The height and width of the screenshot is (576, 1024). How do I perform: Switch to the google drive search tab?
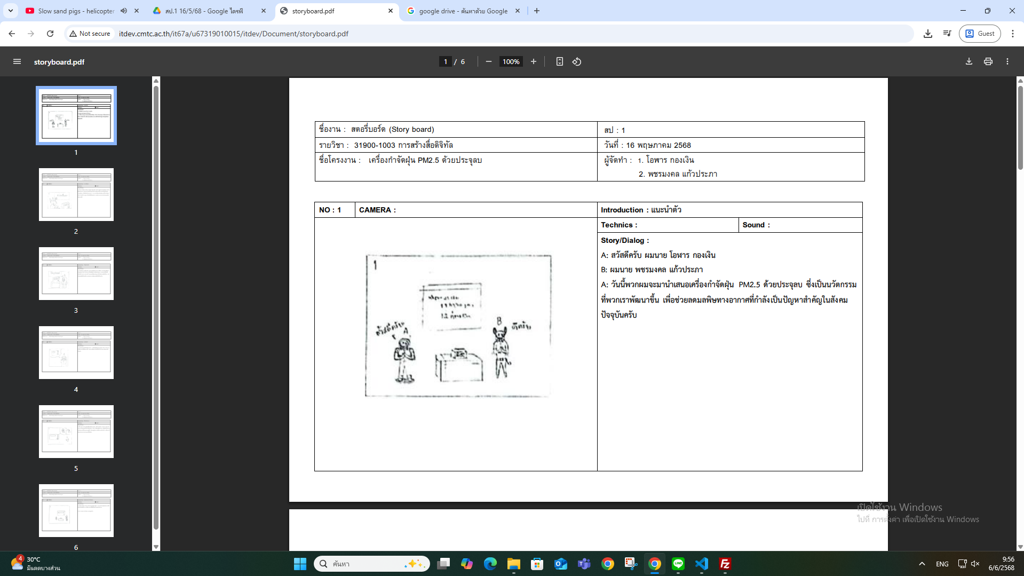[x=462, y=11]
